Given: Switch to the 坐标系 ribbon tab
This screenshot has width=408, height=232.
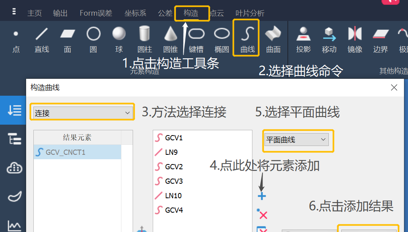Looking at the screenshot, I should click(135, 12).
